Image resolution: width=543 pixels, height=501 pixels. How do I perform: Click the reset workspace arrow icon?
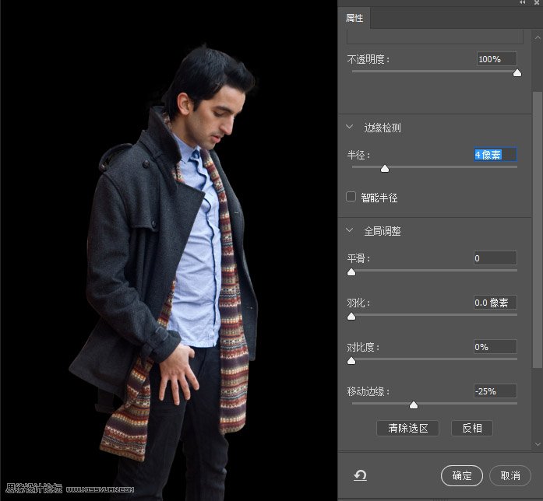tap(359, 475)
